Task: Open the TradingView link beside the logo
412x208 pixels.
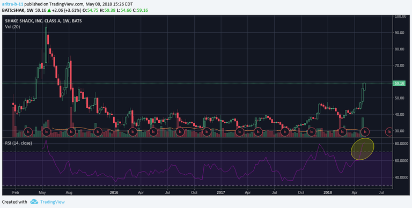Action: [52, 202]
